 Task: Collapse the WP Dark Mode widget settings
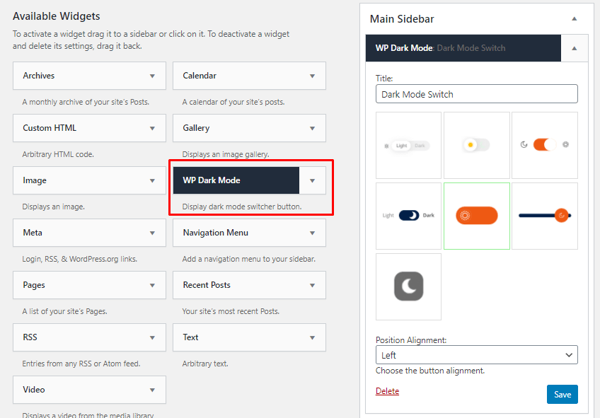coord(574,48)
